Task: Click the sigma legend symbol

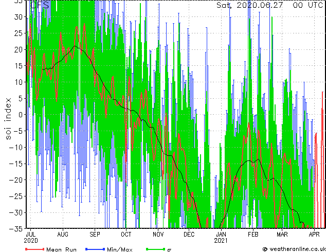Action: (x=170, y=250)
